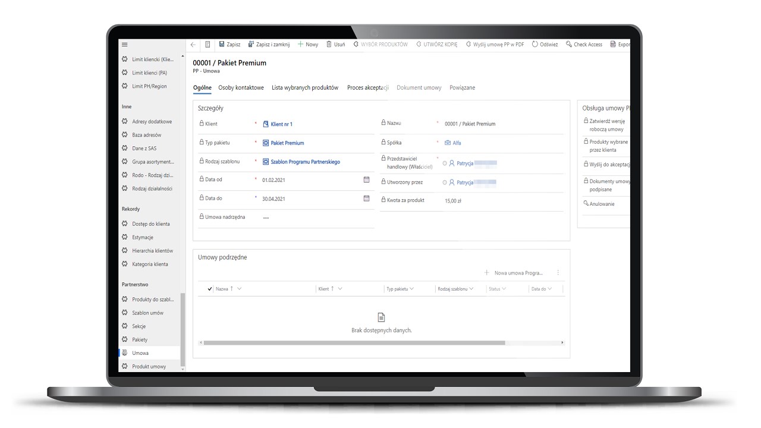Viewport: 761px width, 428px height.
Task: Open calendar picker for Data od
Action: coord(366,180)
